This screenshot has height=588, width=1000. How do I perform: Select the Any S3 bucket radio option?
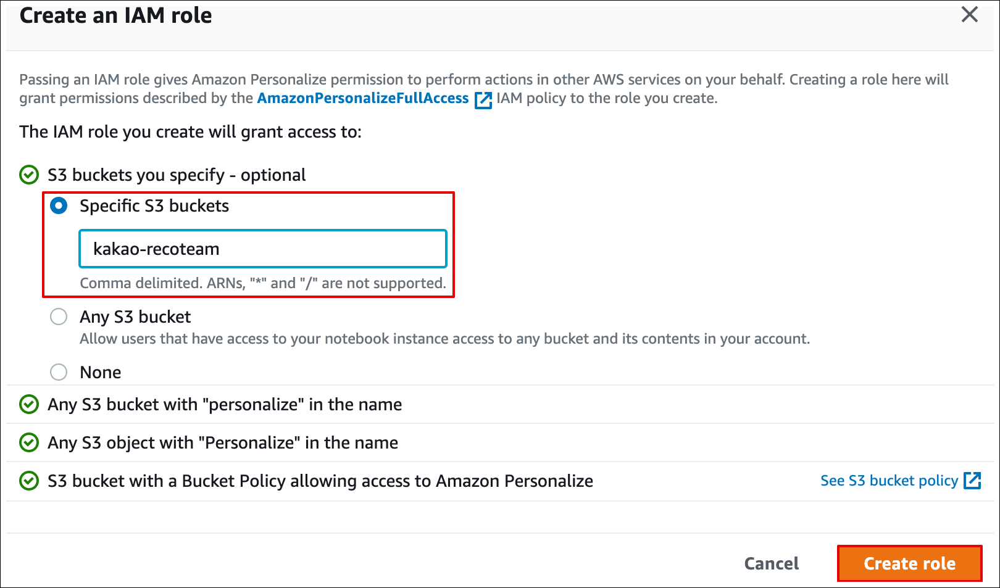coord(59,317)
